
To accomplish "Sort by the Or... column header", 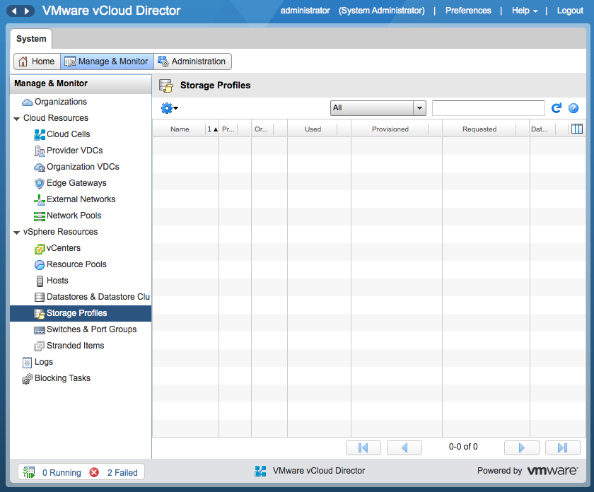I will tap(262, 129).
